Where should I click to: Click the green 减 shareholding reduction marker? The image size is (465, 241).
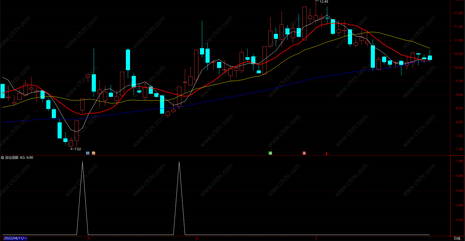[270, 153]
